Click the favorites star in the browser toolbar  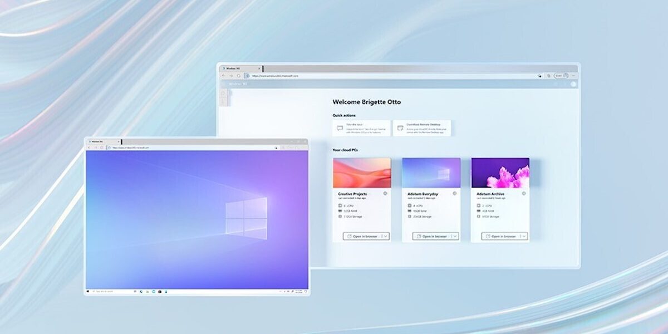[x=540, y=75]
